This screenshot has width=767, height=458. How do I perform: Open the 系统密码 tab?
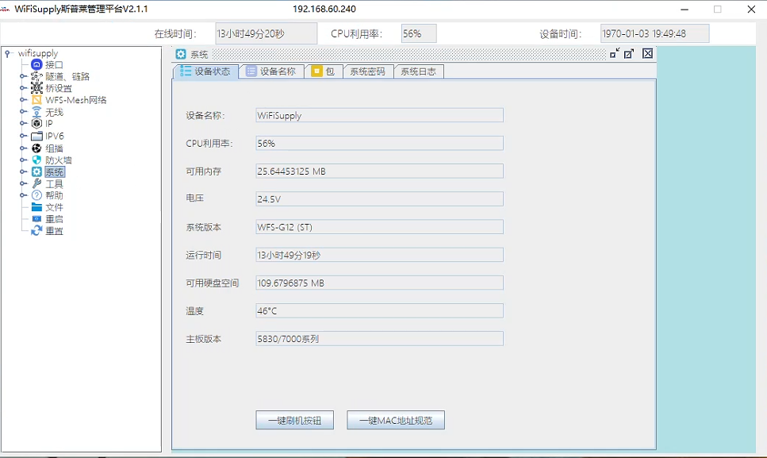[368, 71]
